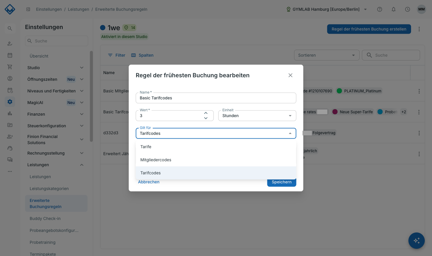Click the Name field in dialog
The image size is (432, 256).
(216, 98)
